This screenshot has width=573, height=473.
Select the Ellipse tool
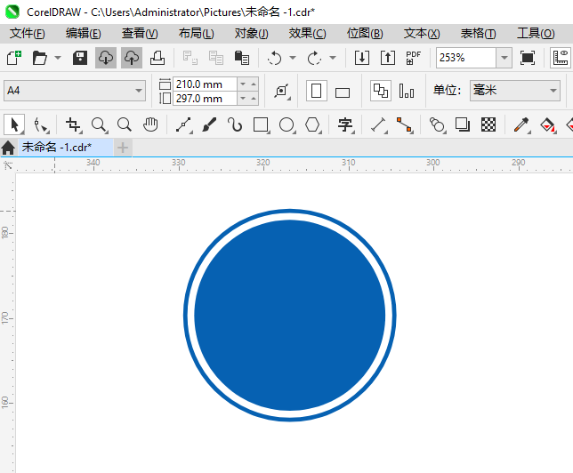coord(286,124)
